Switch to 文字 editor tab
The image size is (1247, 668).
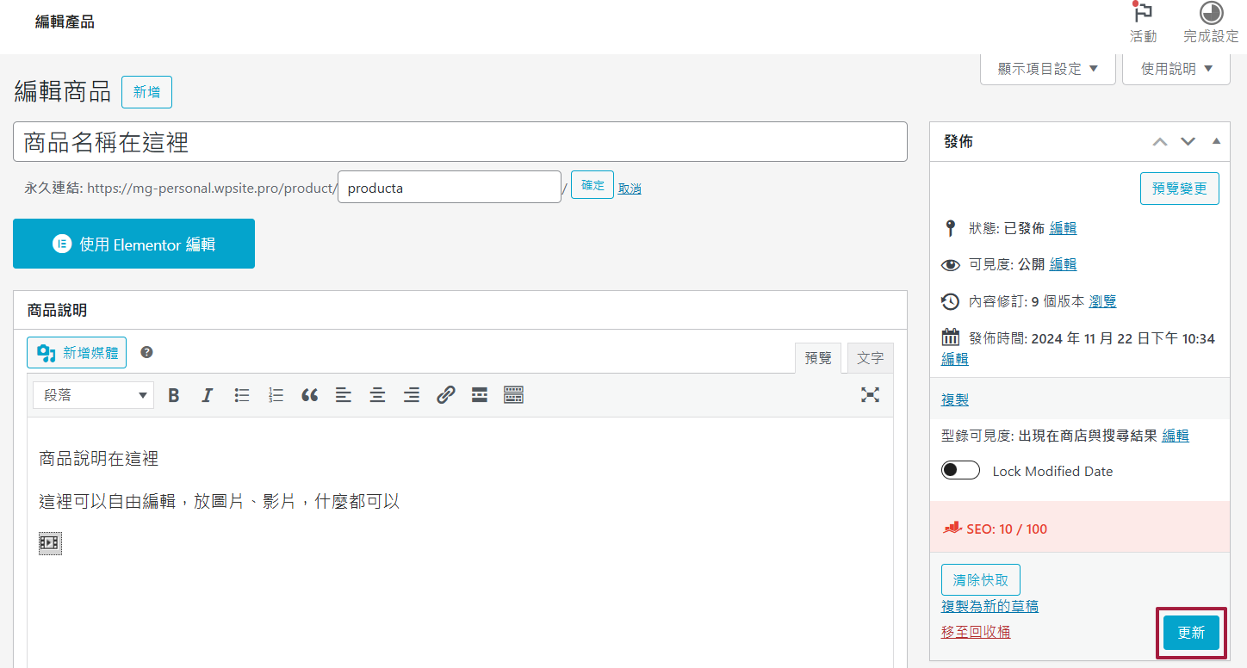click(x=870, y=358)
